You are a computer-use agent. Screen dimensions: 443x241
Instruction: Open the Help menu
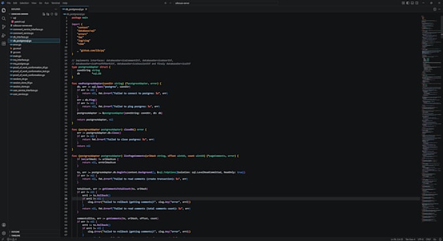point(65,3)
